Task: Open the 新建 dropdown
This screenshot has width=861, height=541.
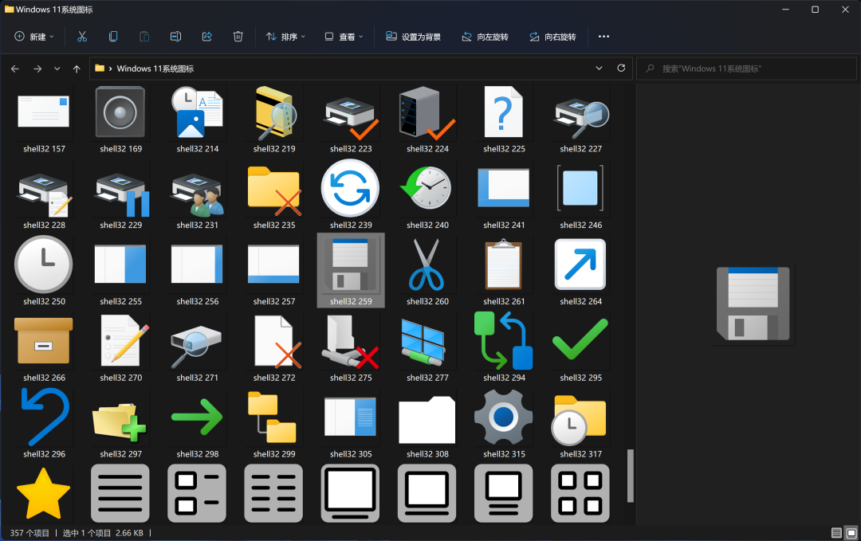Action: (x=34, y=37)
